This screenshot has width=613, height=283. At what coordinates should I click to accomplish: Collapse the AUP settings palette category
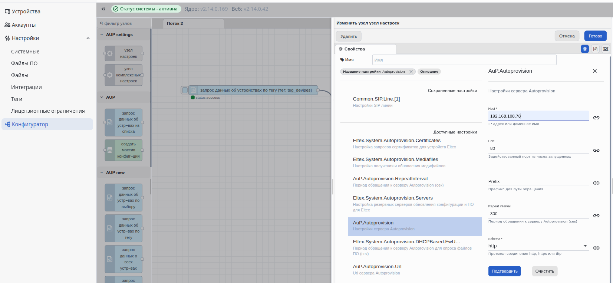[x=102, y=34]
